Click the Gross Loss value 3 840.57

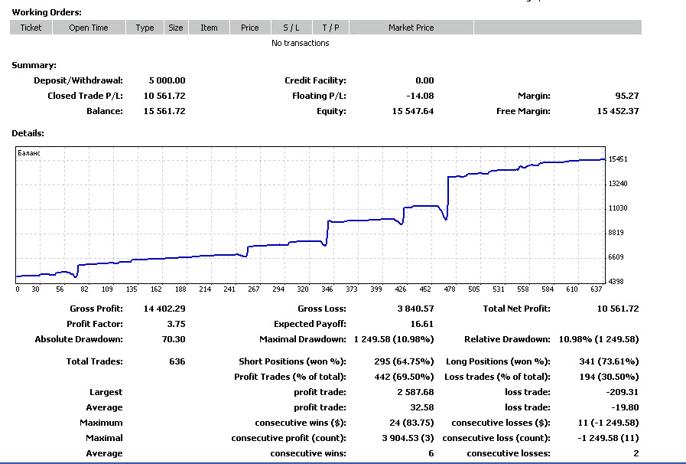click(415, 309)
